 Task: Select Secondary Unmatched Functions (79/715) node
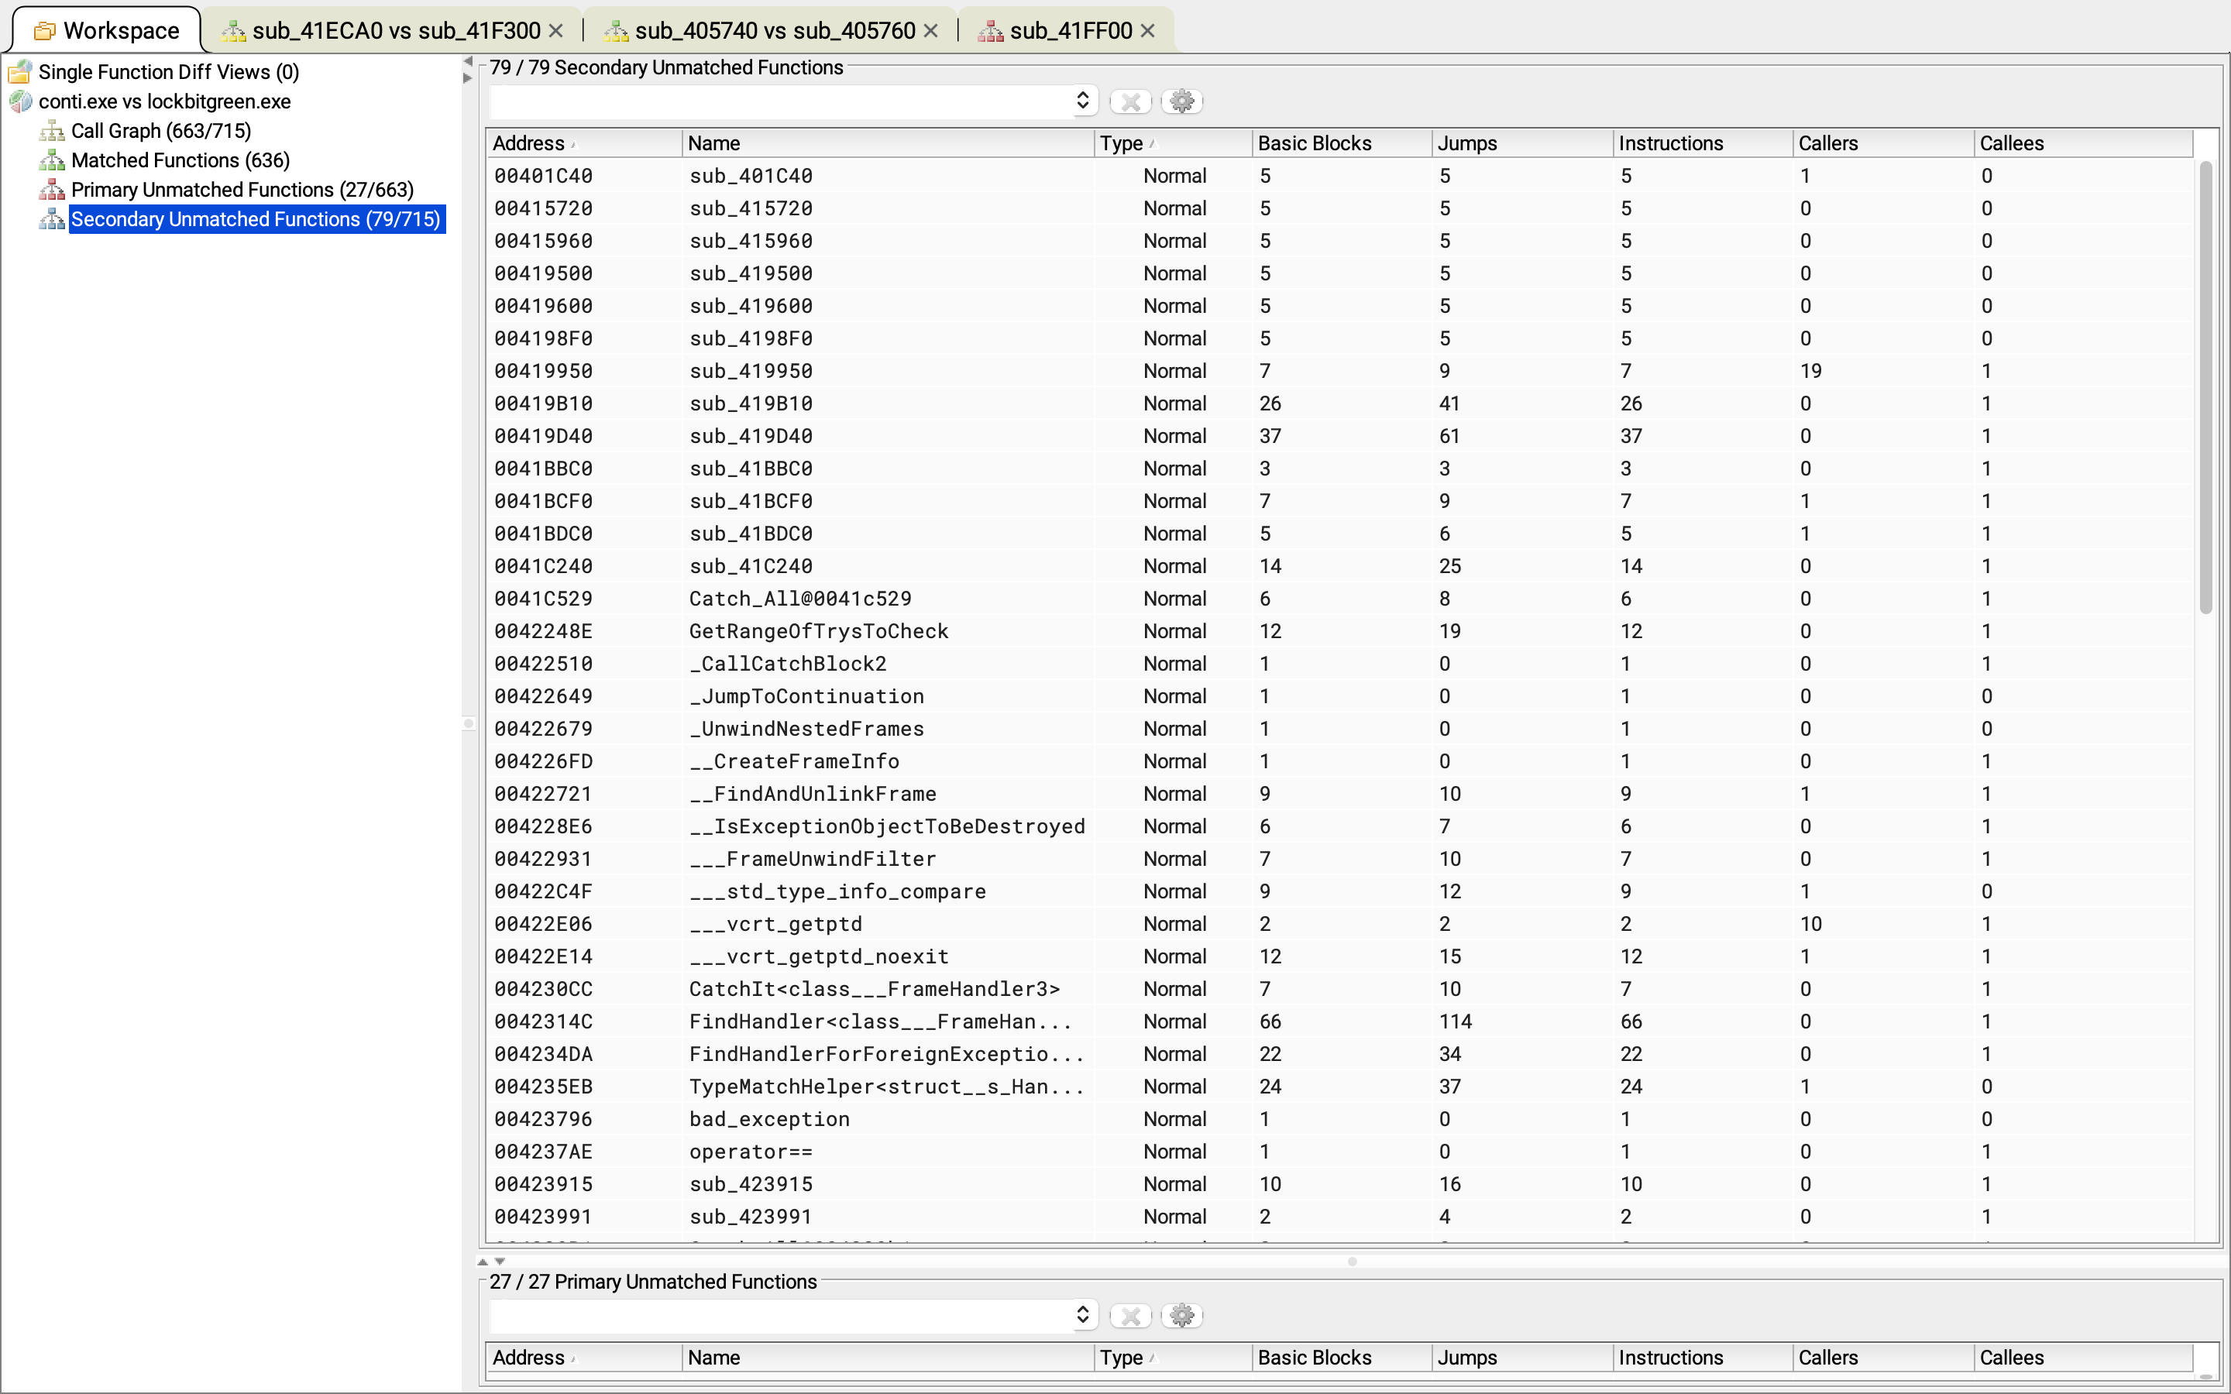point(256,218)
